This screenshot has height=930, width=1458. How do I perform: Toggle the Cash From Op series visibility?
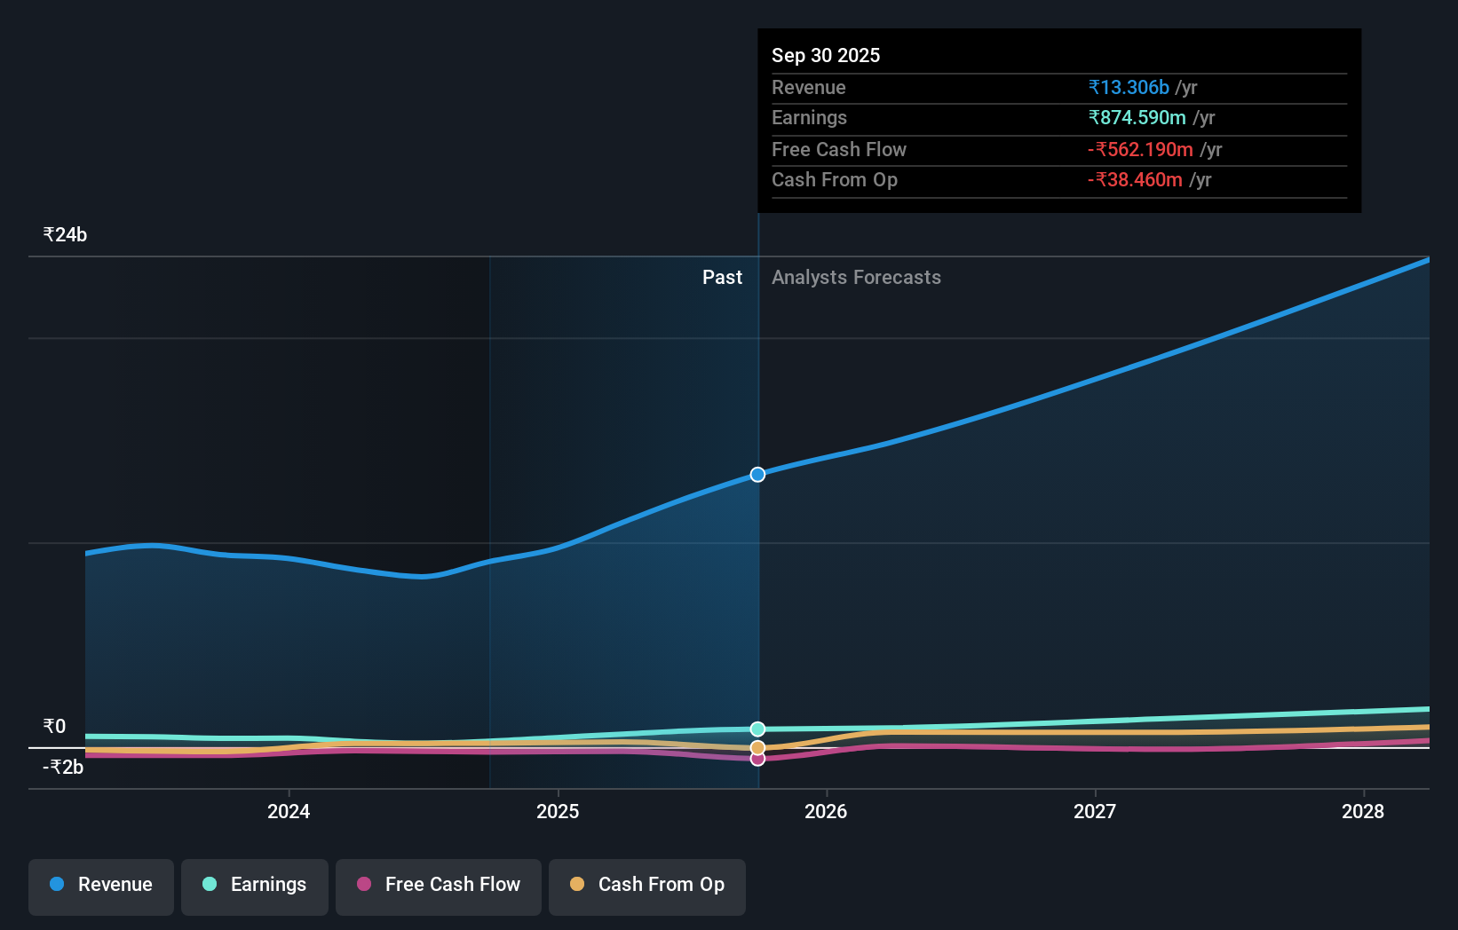click(x=647, y=886)
